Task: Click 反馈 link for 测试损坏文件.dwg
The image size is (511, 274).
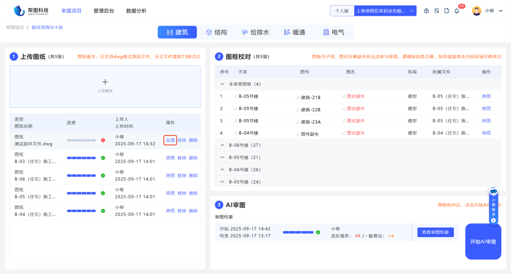Action: coord(170,140)
